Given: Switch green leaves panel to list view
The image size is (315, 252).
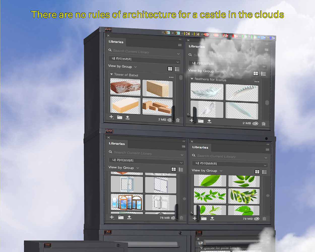Looking at the screenshot, I should tap(264, 172).
